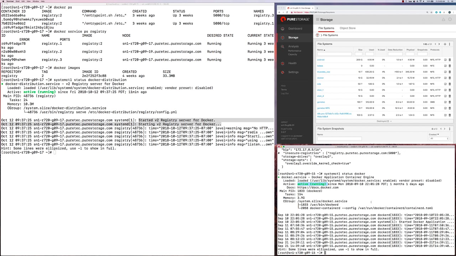Viewport: 456px width, 256px height.
Task: Switch to the Object Store tab
Action: point(347,28)
